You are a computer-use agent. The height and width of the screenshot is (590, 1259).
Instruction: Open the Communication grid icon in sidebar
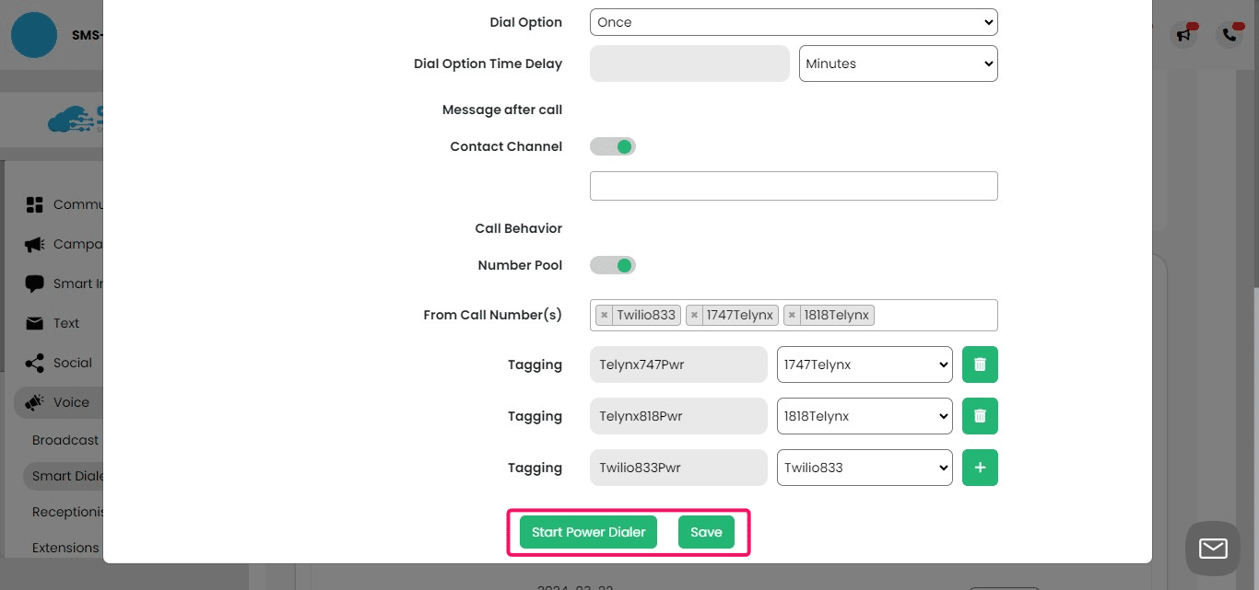33,204
